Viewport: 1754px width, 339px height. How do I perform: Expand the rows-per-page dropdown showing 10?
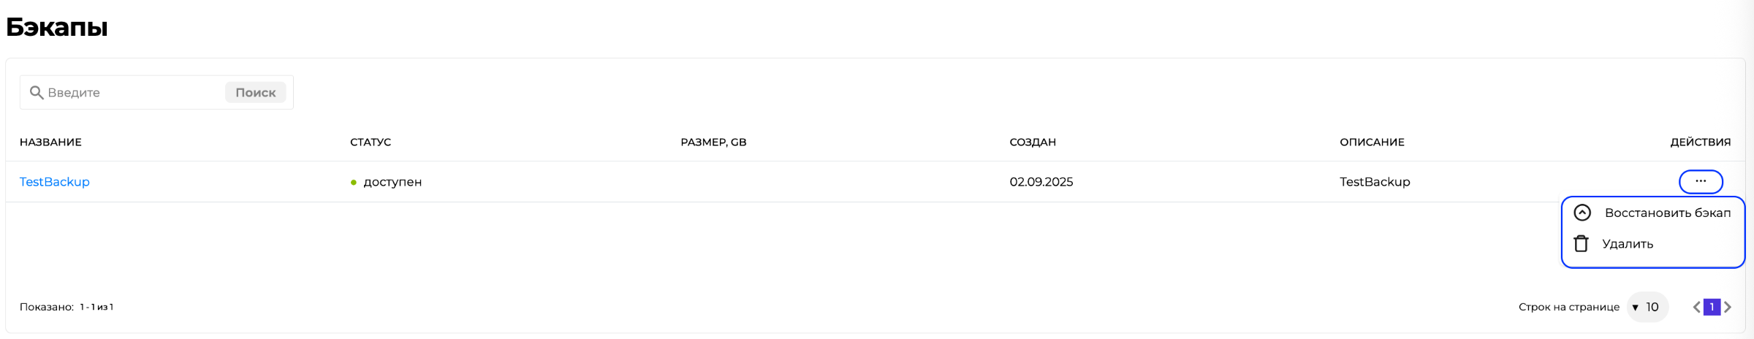coord(1647,307)
